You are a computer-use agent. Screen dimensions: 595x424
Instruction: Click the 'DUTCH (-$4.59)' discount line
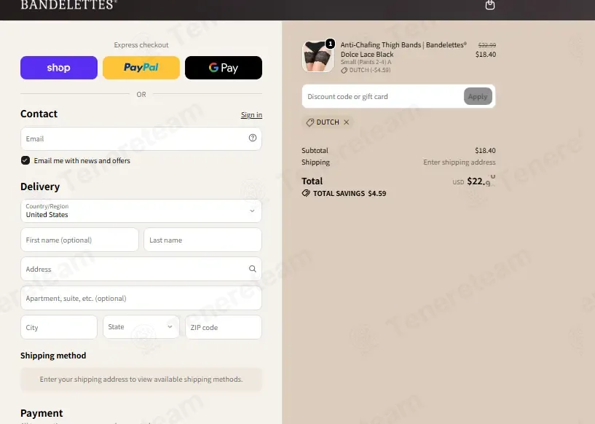(369, 70)
